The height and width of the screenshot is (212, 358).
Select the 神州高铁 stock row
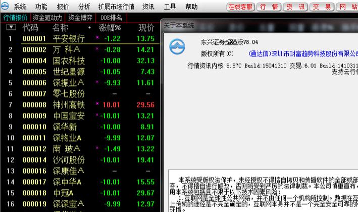point(80,104)
